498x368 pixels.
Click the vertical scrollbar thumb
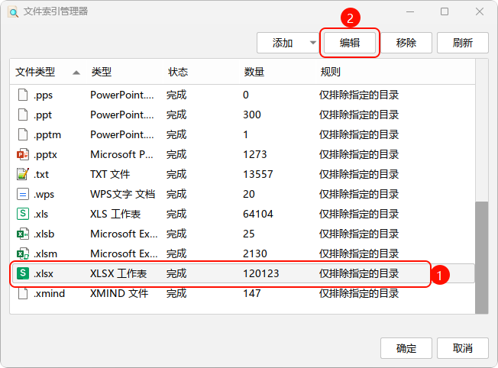coord(482,256)
